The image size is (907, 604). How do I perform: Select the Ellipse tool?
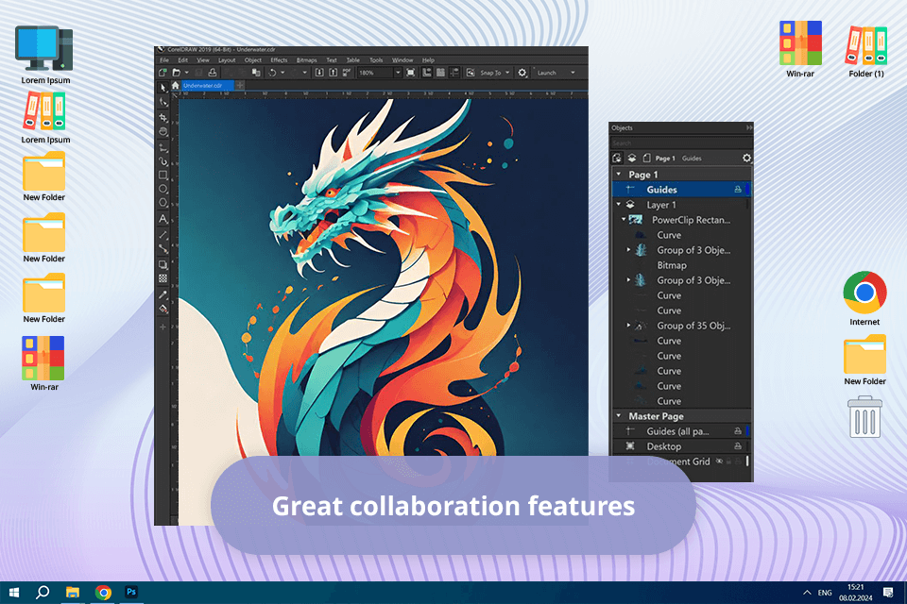(163, 189)
